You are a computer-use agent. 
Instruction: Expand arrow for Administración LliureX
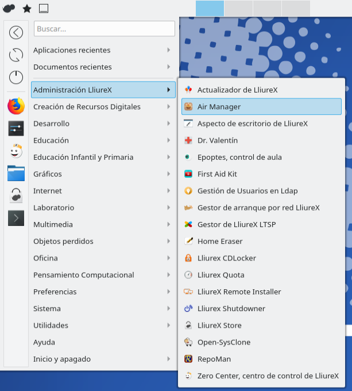[168, 90]
